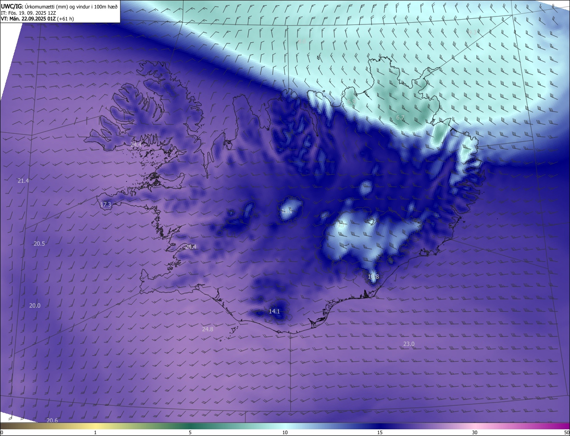Click the 'UWC/IG: Úrkomumætti (mm)' title text
570x436 pixels.
pyautogui.click(x=34, y=6)
